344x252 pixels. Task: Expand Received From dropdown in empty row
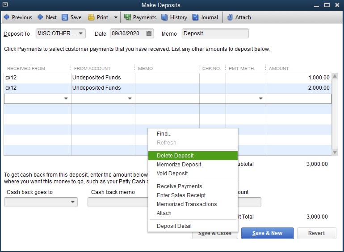click(x=66, y=99)
